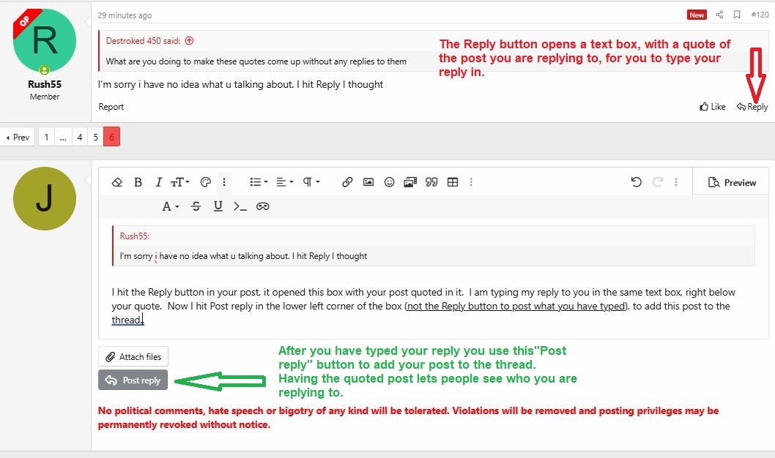Image resolution: width=775 pixels, height=458 pixels.
Task: Click the media gallery icon
Action: [410, 182]
